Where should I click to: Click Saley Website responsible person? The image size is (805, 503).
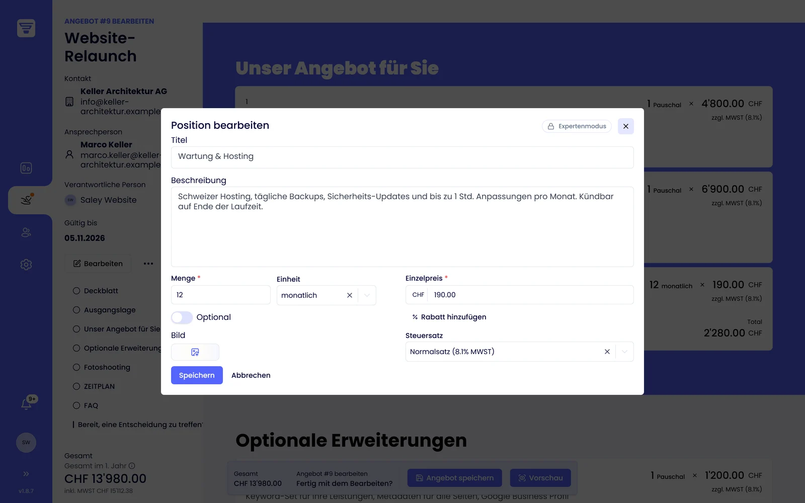(x=101, y=200)
